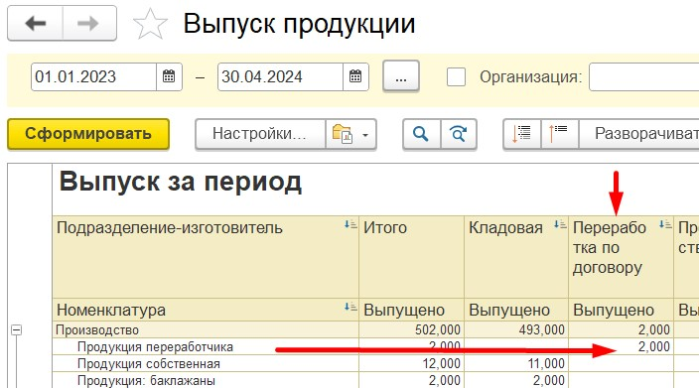The height and width of the screenshot is (388, 699).
Task: Click sort icon in Номенклатура header row
Action: click(x=350, y=307)
